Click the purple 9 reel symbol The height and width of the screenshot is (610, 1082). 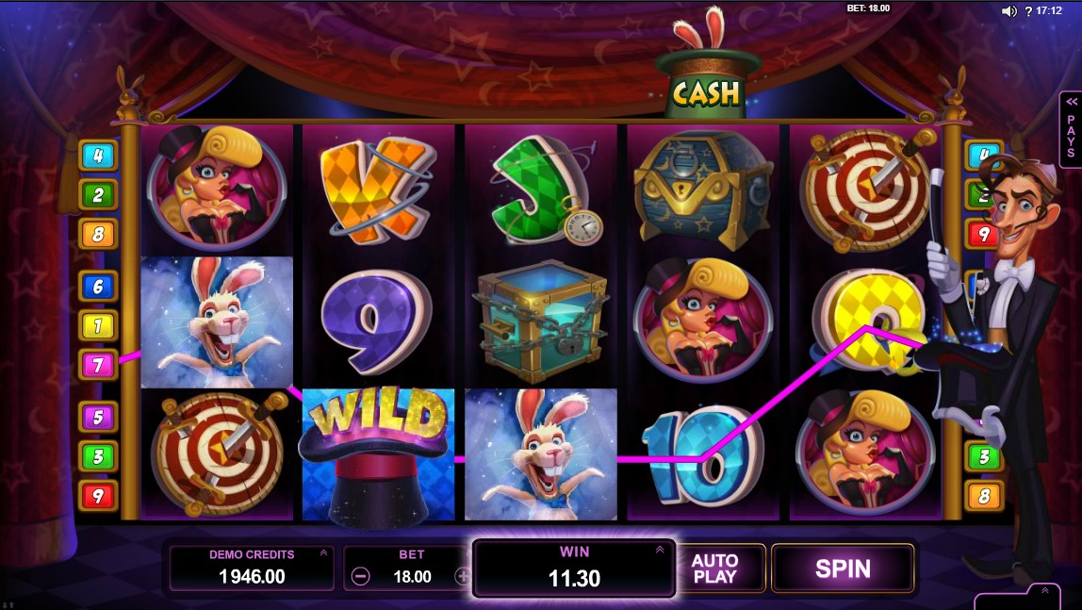click(376, 321)
